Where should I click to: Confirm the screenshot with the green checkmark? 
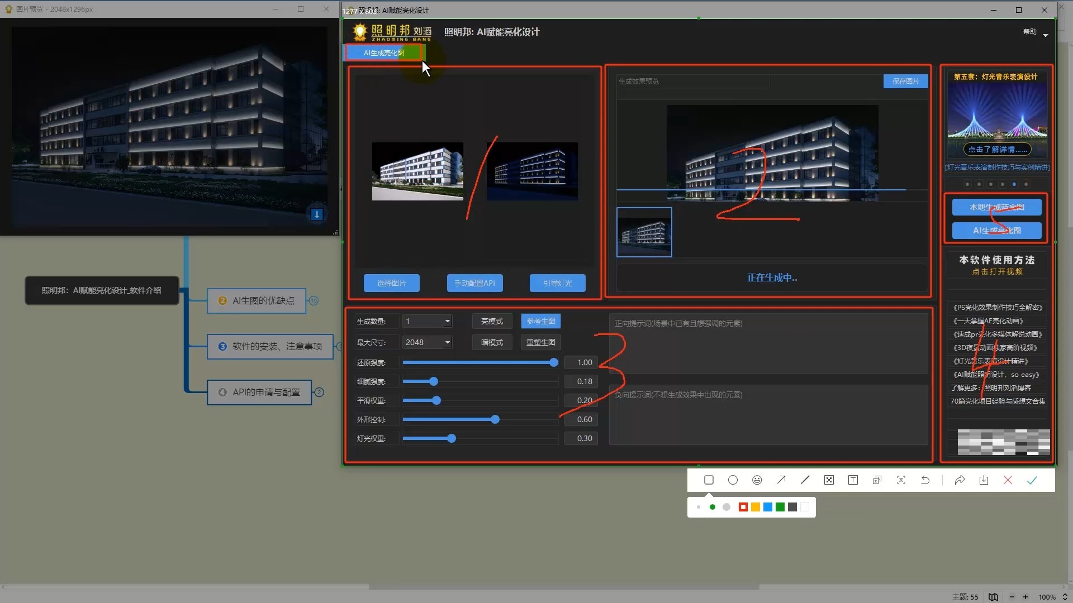(1032, 480)
